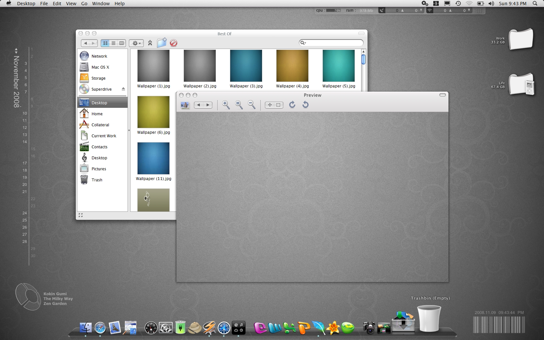Select Wallpaper (4).jpg thumbnail

292,66
